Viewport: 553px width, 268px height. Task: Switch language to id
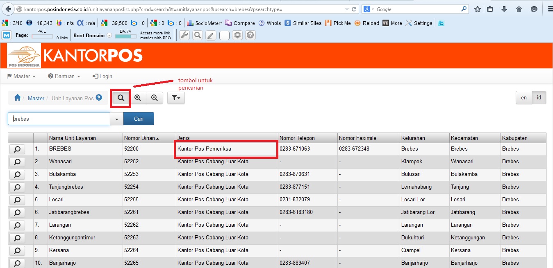pos(539,98)
